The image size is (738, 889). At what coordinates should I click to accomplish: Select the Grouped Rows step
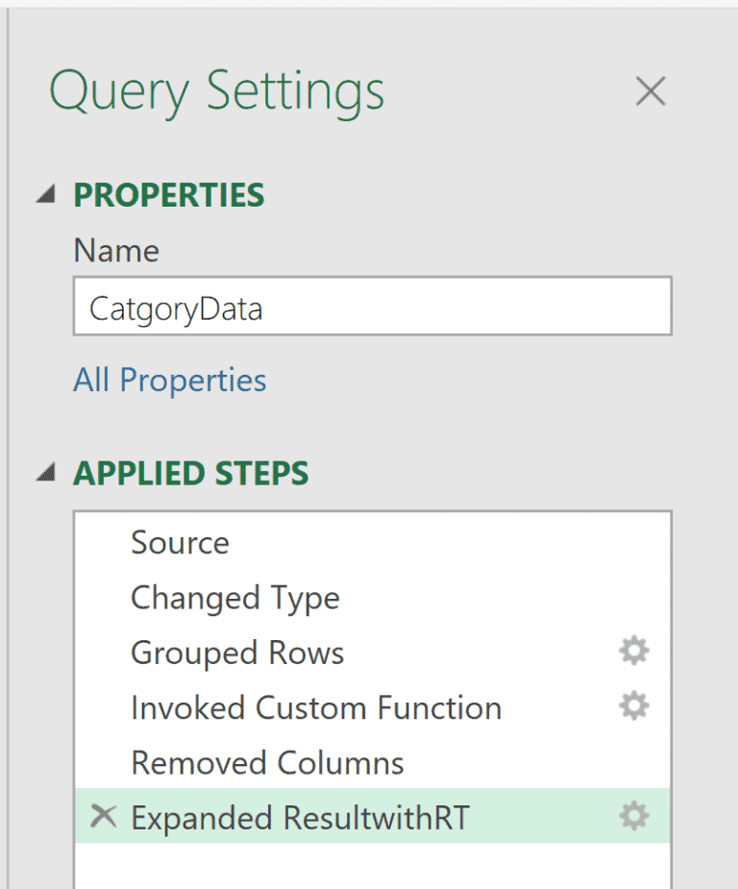(236, 652)
